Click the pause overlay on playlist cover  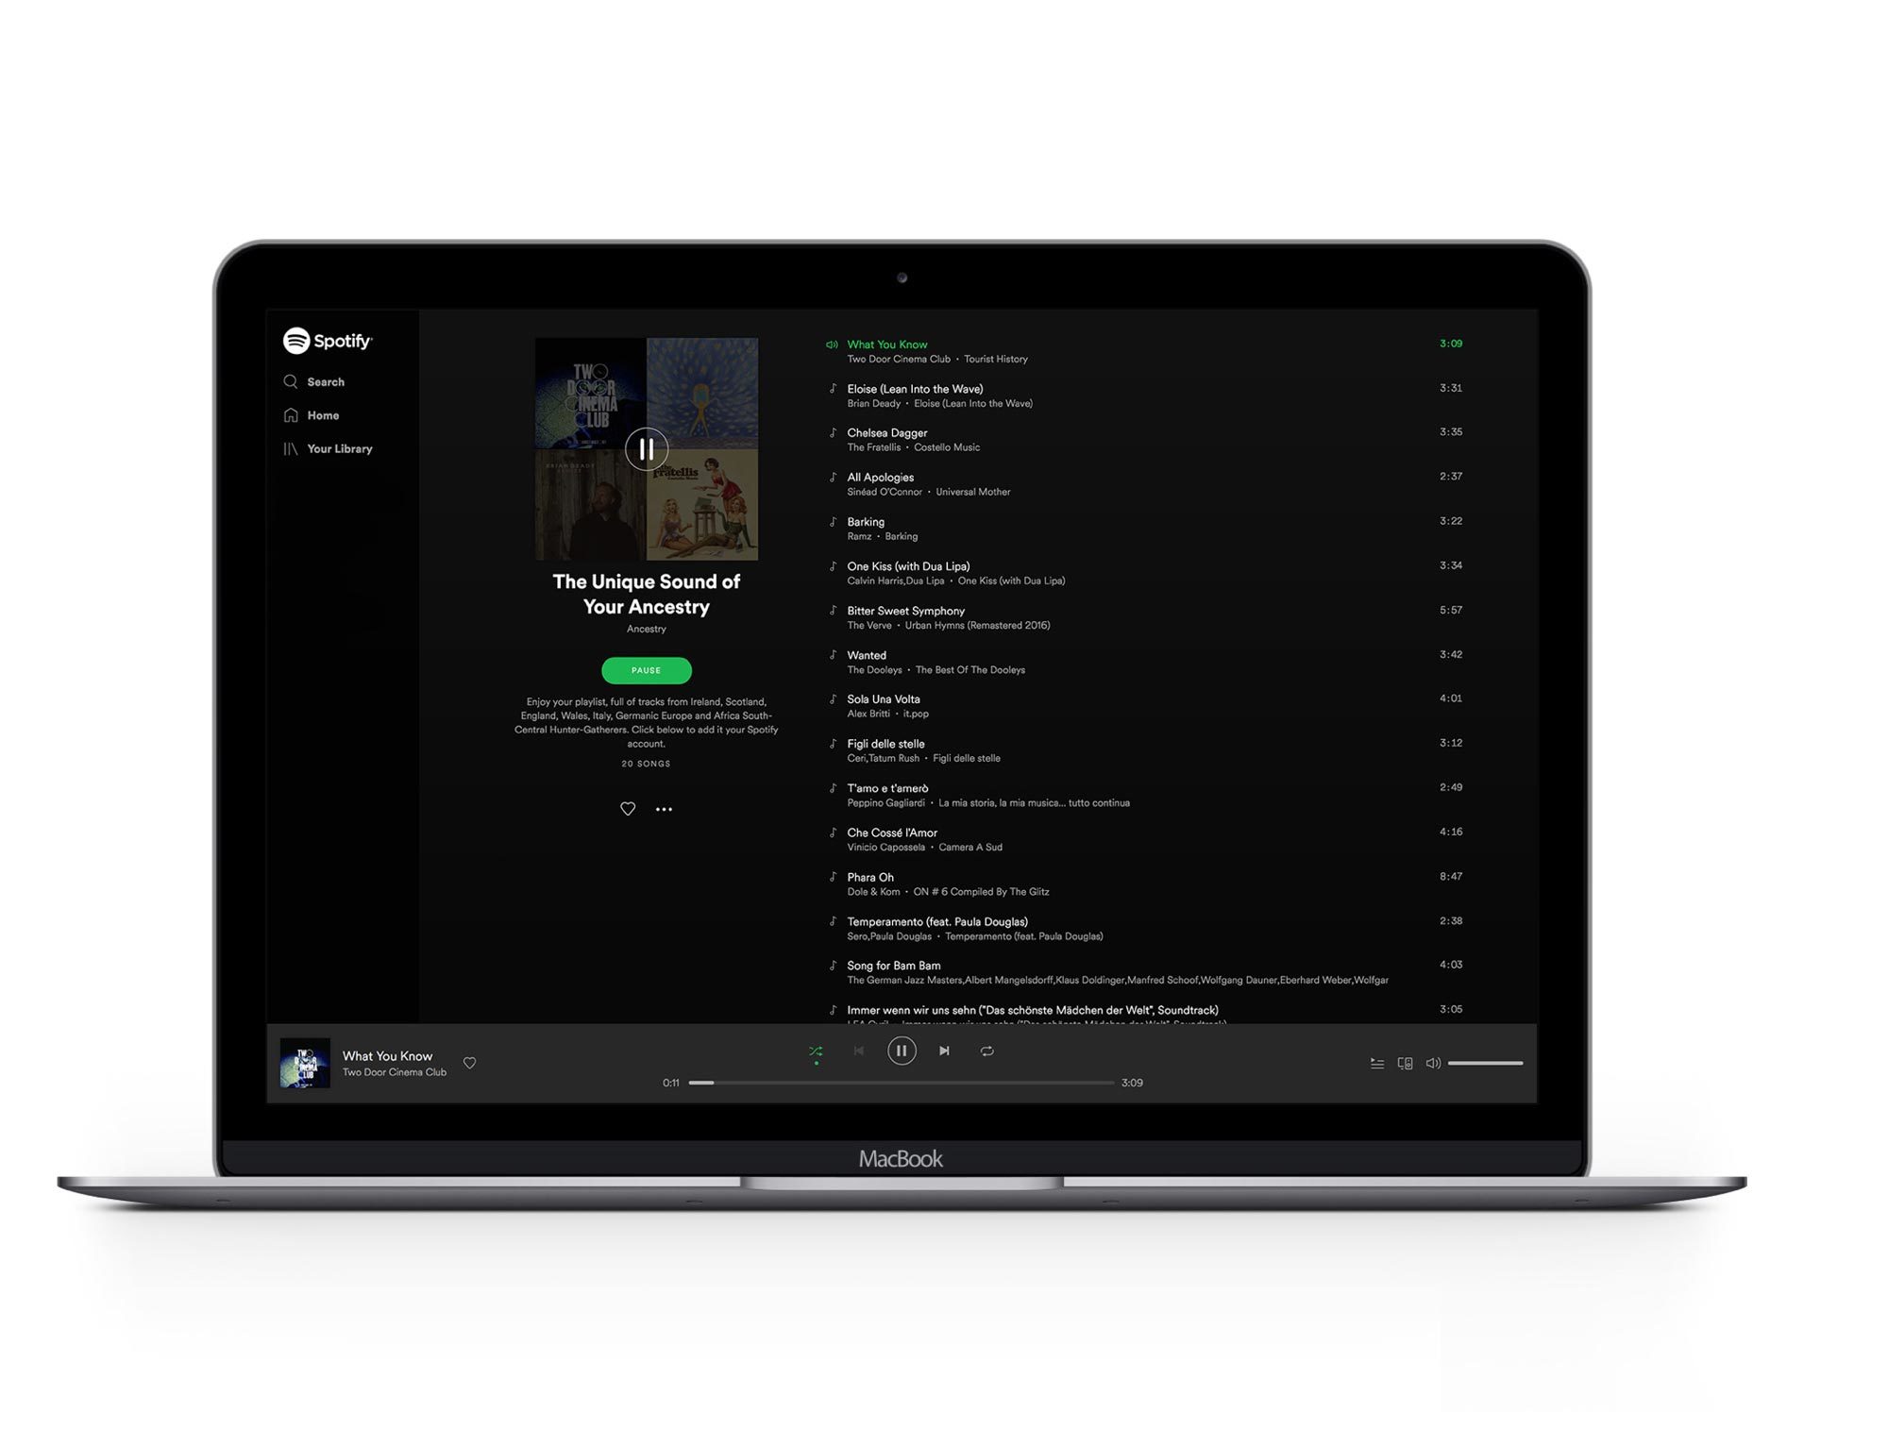coord(647,449)
